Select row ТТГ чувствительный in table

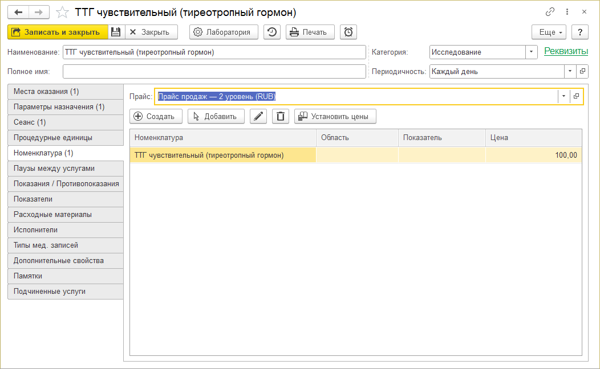tap(223, 155)
